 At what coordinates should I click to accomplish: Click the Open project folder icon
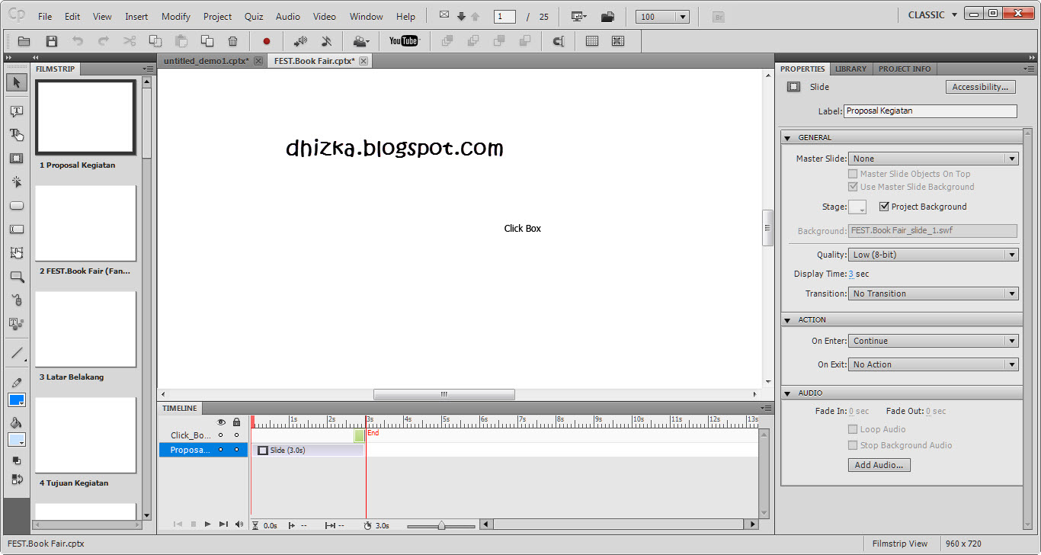coord(24,41)
